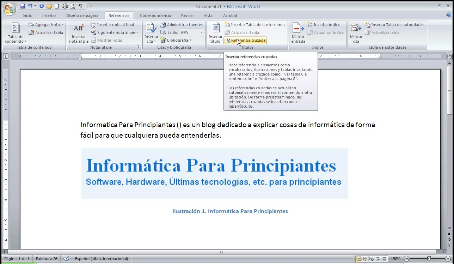Viewport: 454px width, 264px height.
Task: Undo the last action
Action: [30, 6]
